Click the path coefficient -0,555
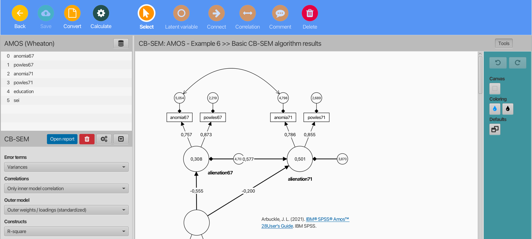 pos(196,191)
